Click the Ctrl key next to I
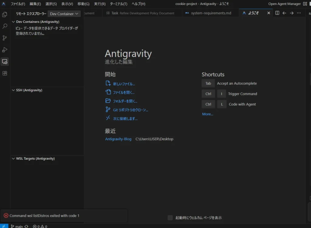Image resolution: width=311 pixels, height=228 pixels. (208, 94)
